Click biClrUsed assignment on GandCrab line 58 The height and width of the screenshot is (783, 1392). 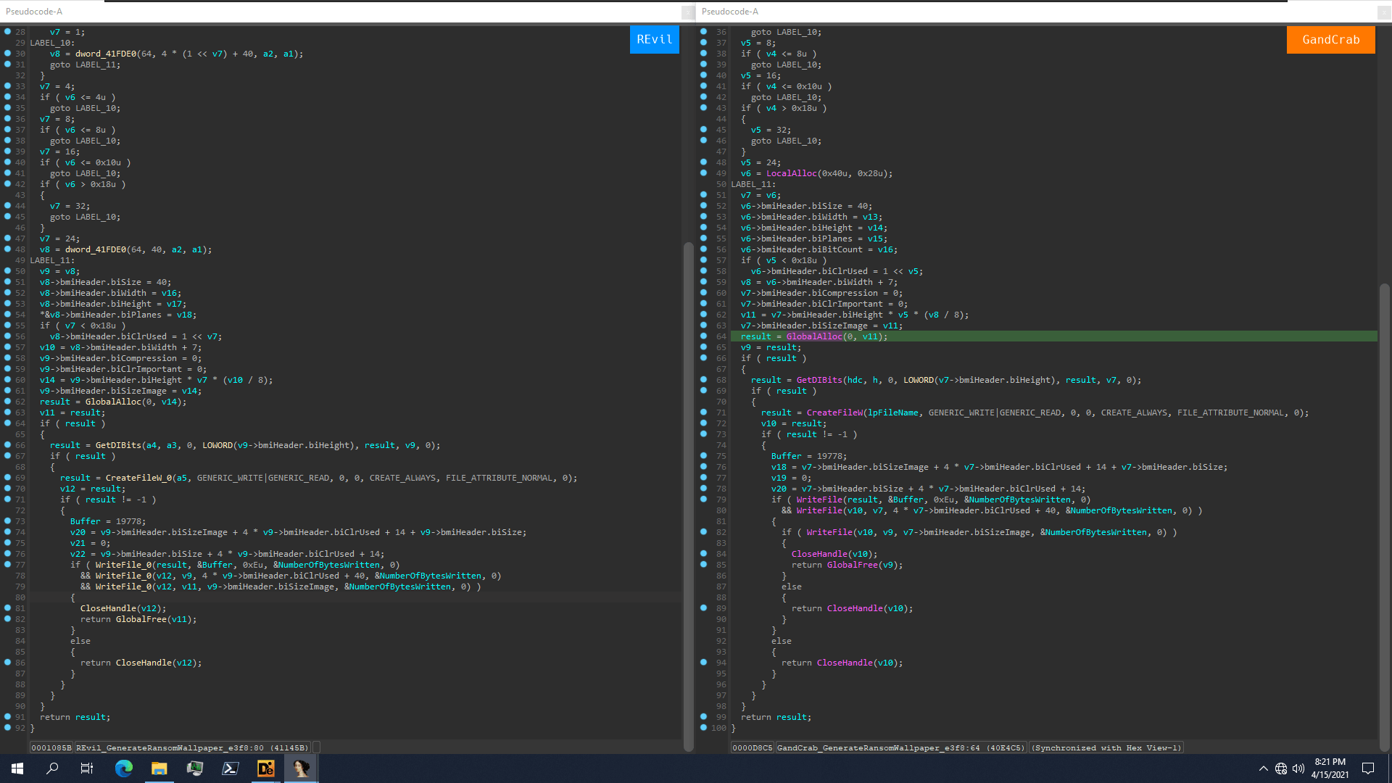(x=837, y=271)
